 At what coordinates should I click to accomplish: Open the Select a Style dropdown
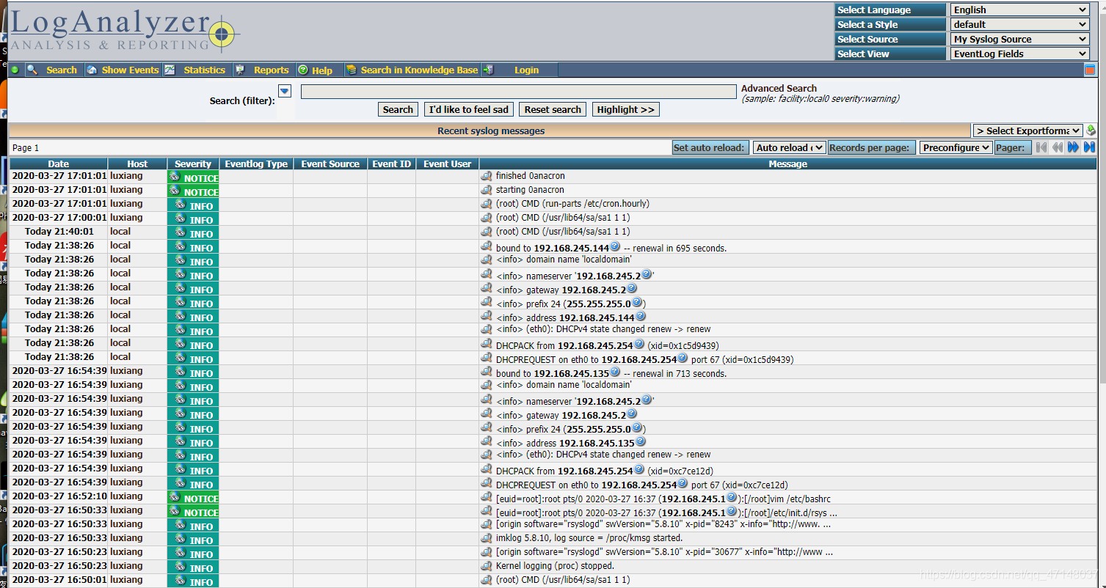[1020, 24]
